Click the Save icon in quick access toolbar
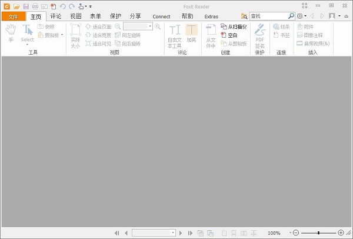 [x=26, y=6]
